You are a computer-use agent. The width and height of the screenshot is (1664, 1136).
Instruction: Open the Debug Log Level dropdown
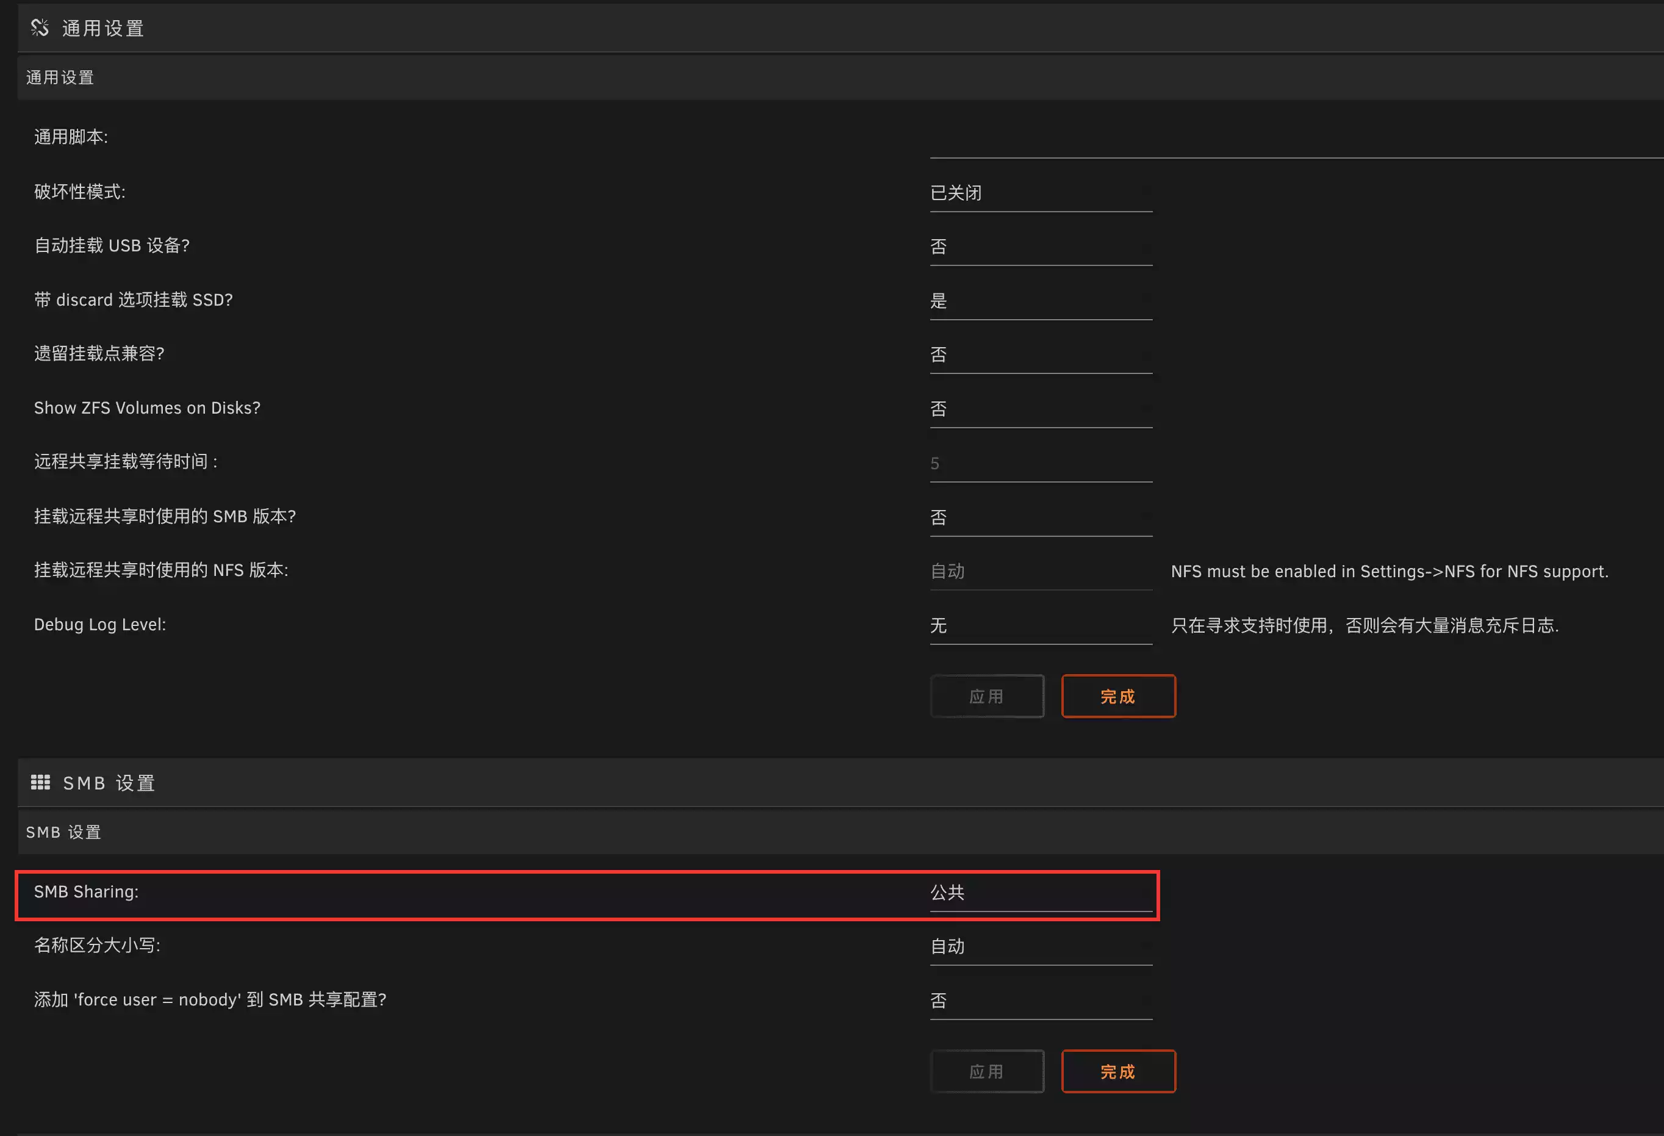pyautogui.click(x=1041, y=625)
